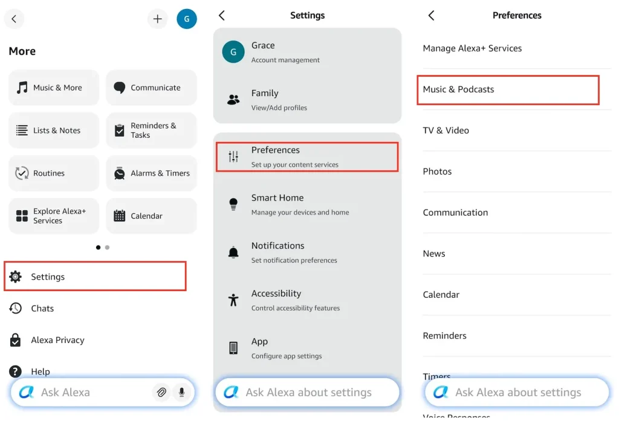Open Reminders & Tasks tile

[151, 130]
